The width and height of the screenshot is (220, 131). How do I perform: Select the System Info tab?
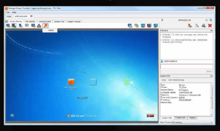59,21
